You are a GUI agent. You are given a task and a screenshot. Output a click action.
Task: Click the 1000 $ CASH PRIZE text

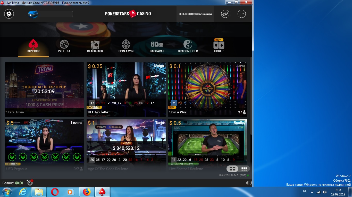coord(45,105)
